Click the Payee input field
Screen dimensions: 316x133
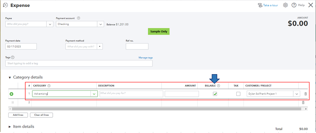[x=26, y=24]
